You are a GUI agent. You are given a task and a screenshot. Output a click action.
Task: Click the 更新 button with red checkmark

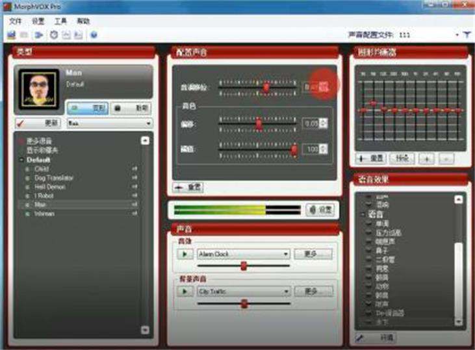[x=38, y=123]
